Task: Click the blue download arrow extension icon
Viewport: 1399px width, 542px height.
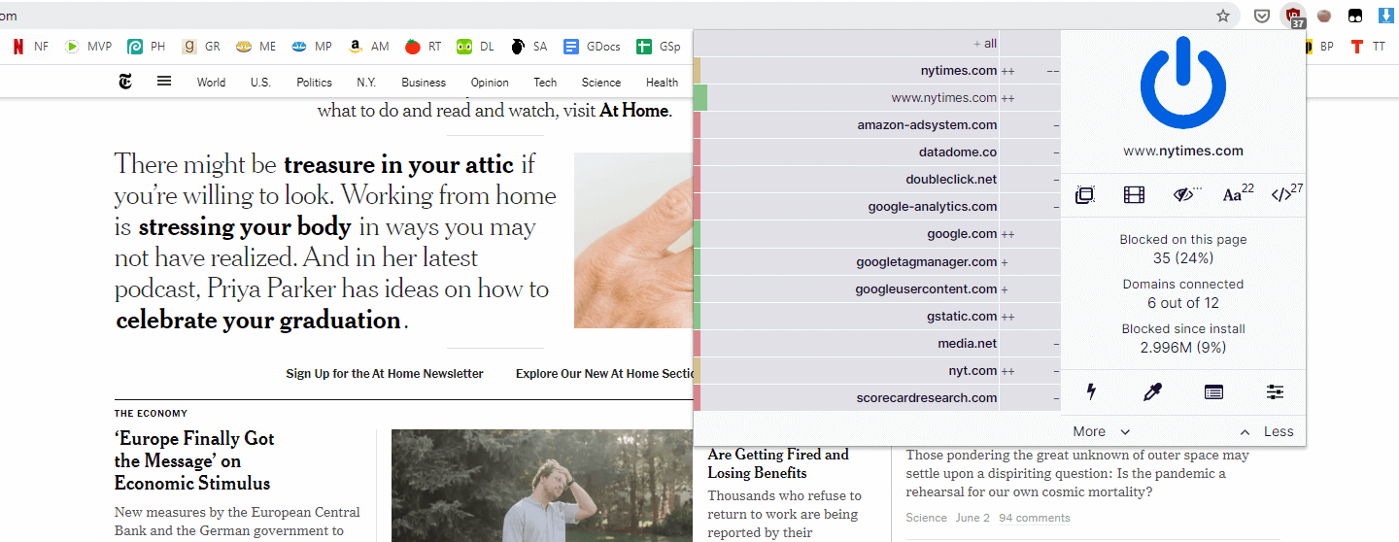Action: coord(1386,16)
